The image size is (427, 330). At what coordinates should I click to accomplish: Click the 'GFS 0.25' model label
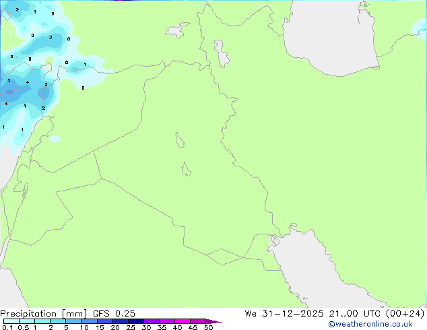114,314
